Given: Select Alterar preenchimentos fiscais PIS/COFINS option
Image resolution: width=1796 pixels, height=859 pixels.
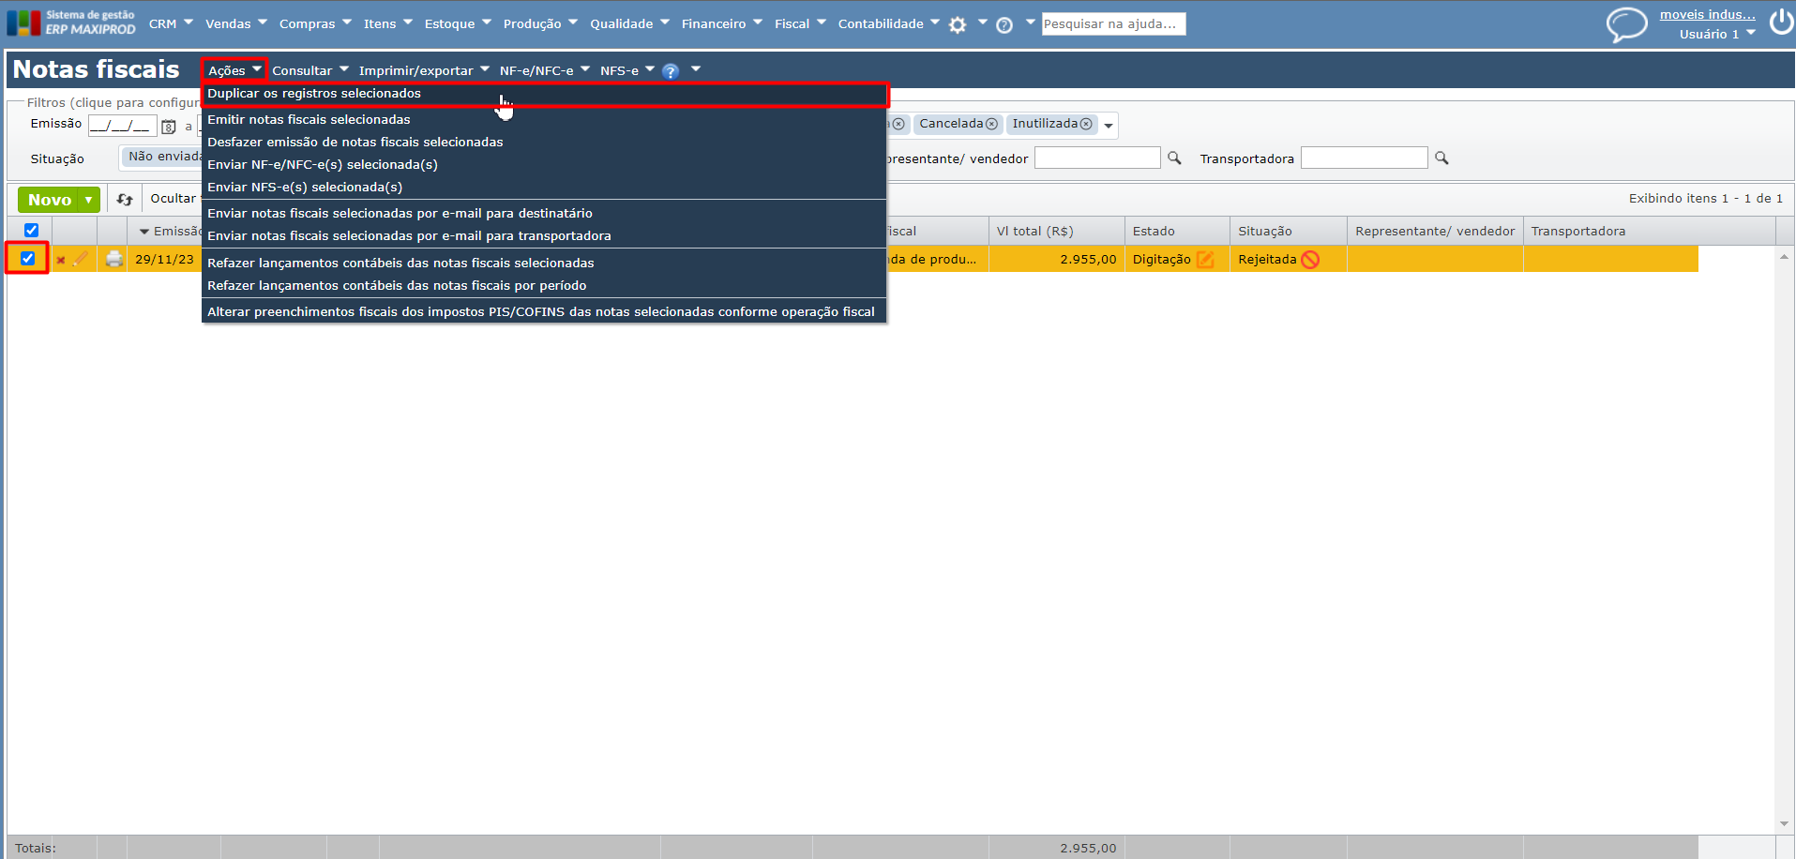Looking at the screenshot, I should (x=545, y=312).
